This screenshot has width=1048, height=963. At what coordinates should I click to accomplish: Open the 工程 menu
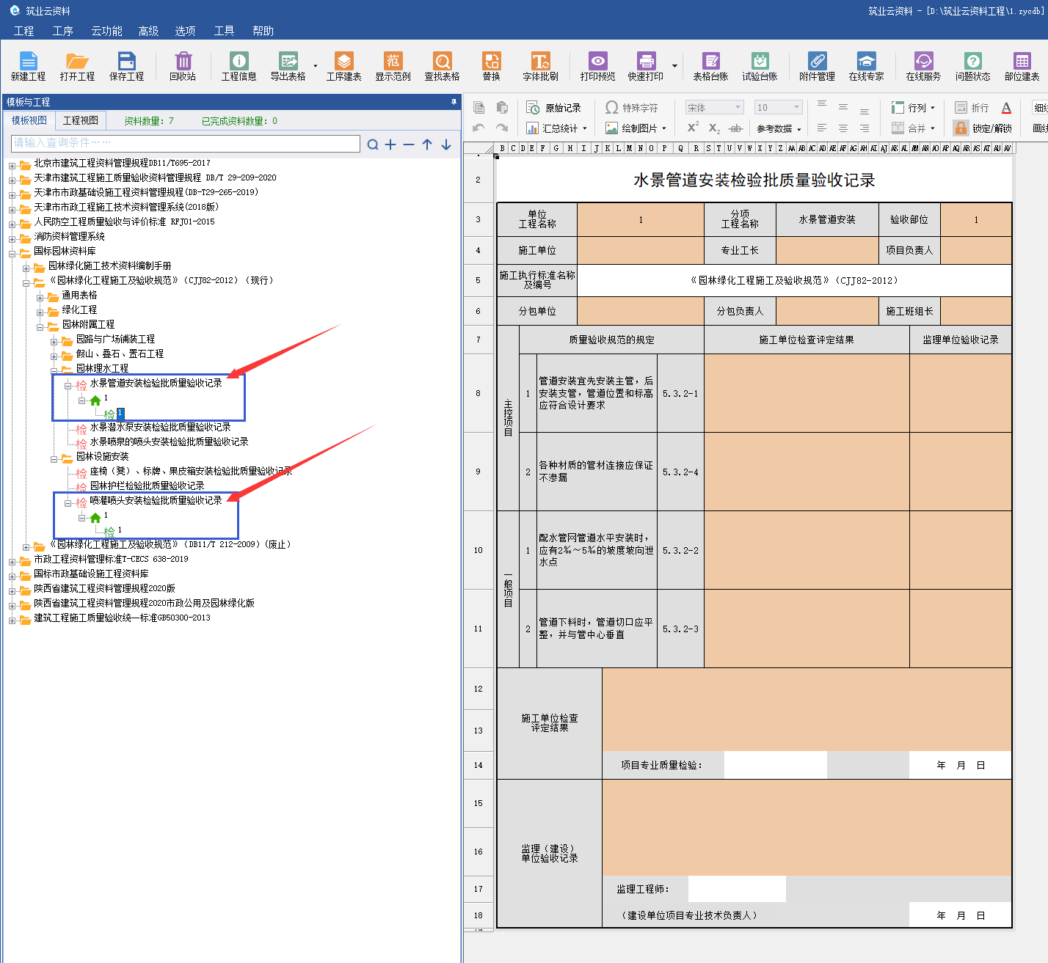click(x=23, y=31)
